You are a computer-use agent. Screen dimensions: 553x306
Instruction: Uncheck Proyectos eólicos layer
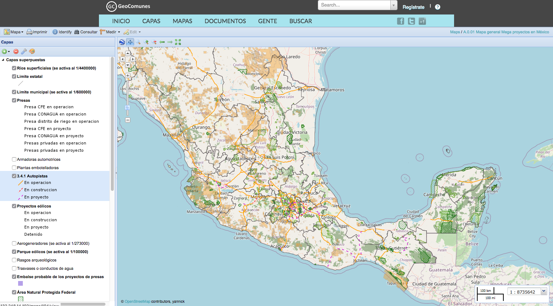point(14,206)
